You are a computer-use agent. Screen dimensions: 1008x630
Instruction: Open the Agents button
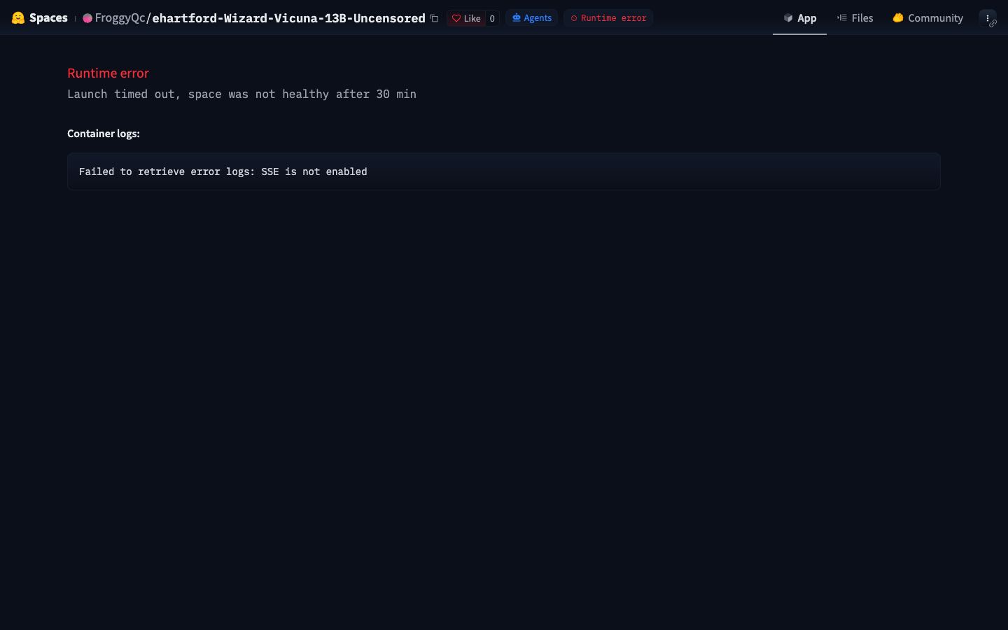tap(532, 18)
